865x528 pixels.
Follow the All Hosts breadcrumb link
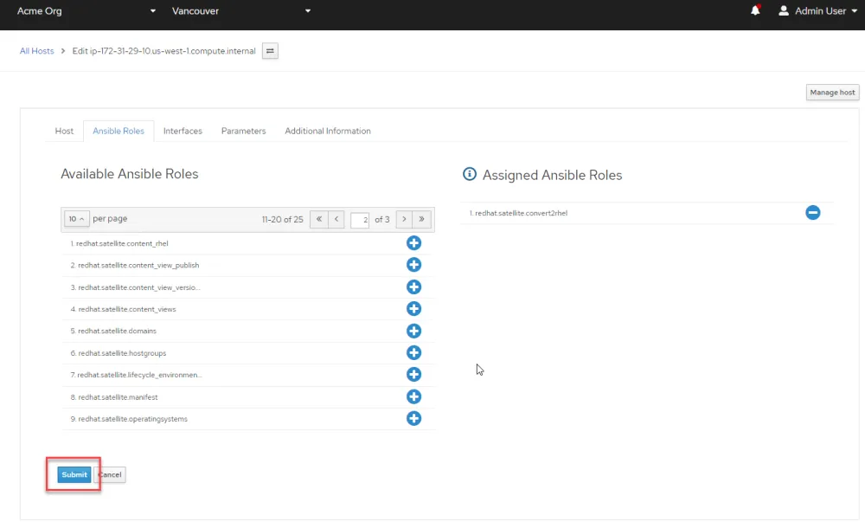click(x=37, y=51)
